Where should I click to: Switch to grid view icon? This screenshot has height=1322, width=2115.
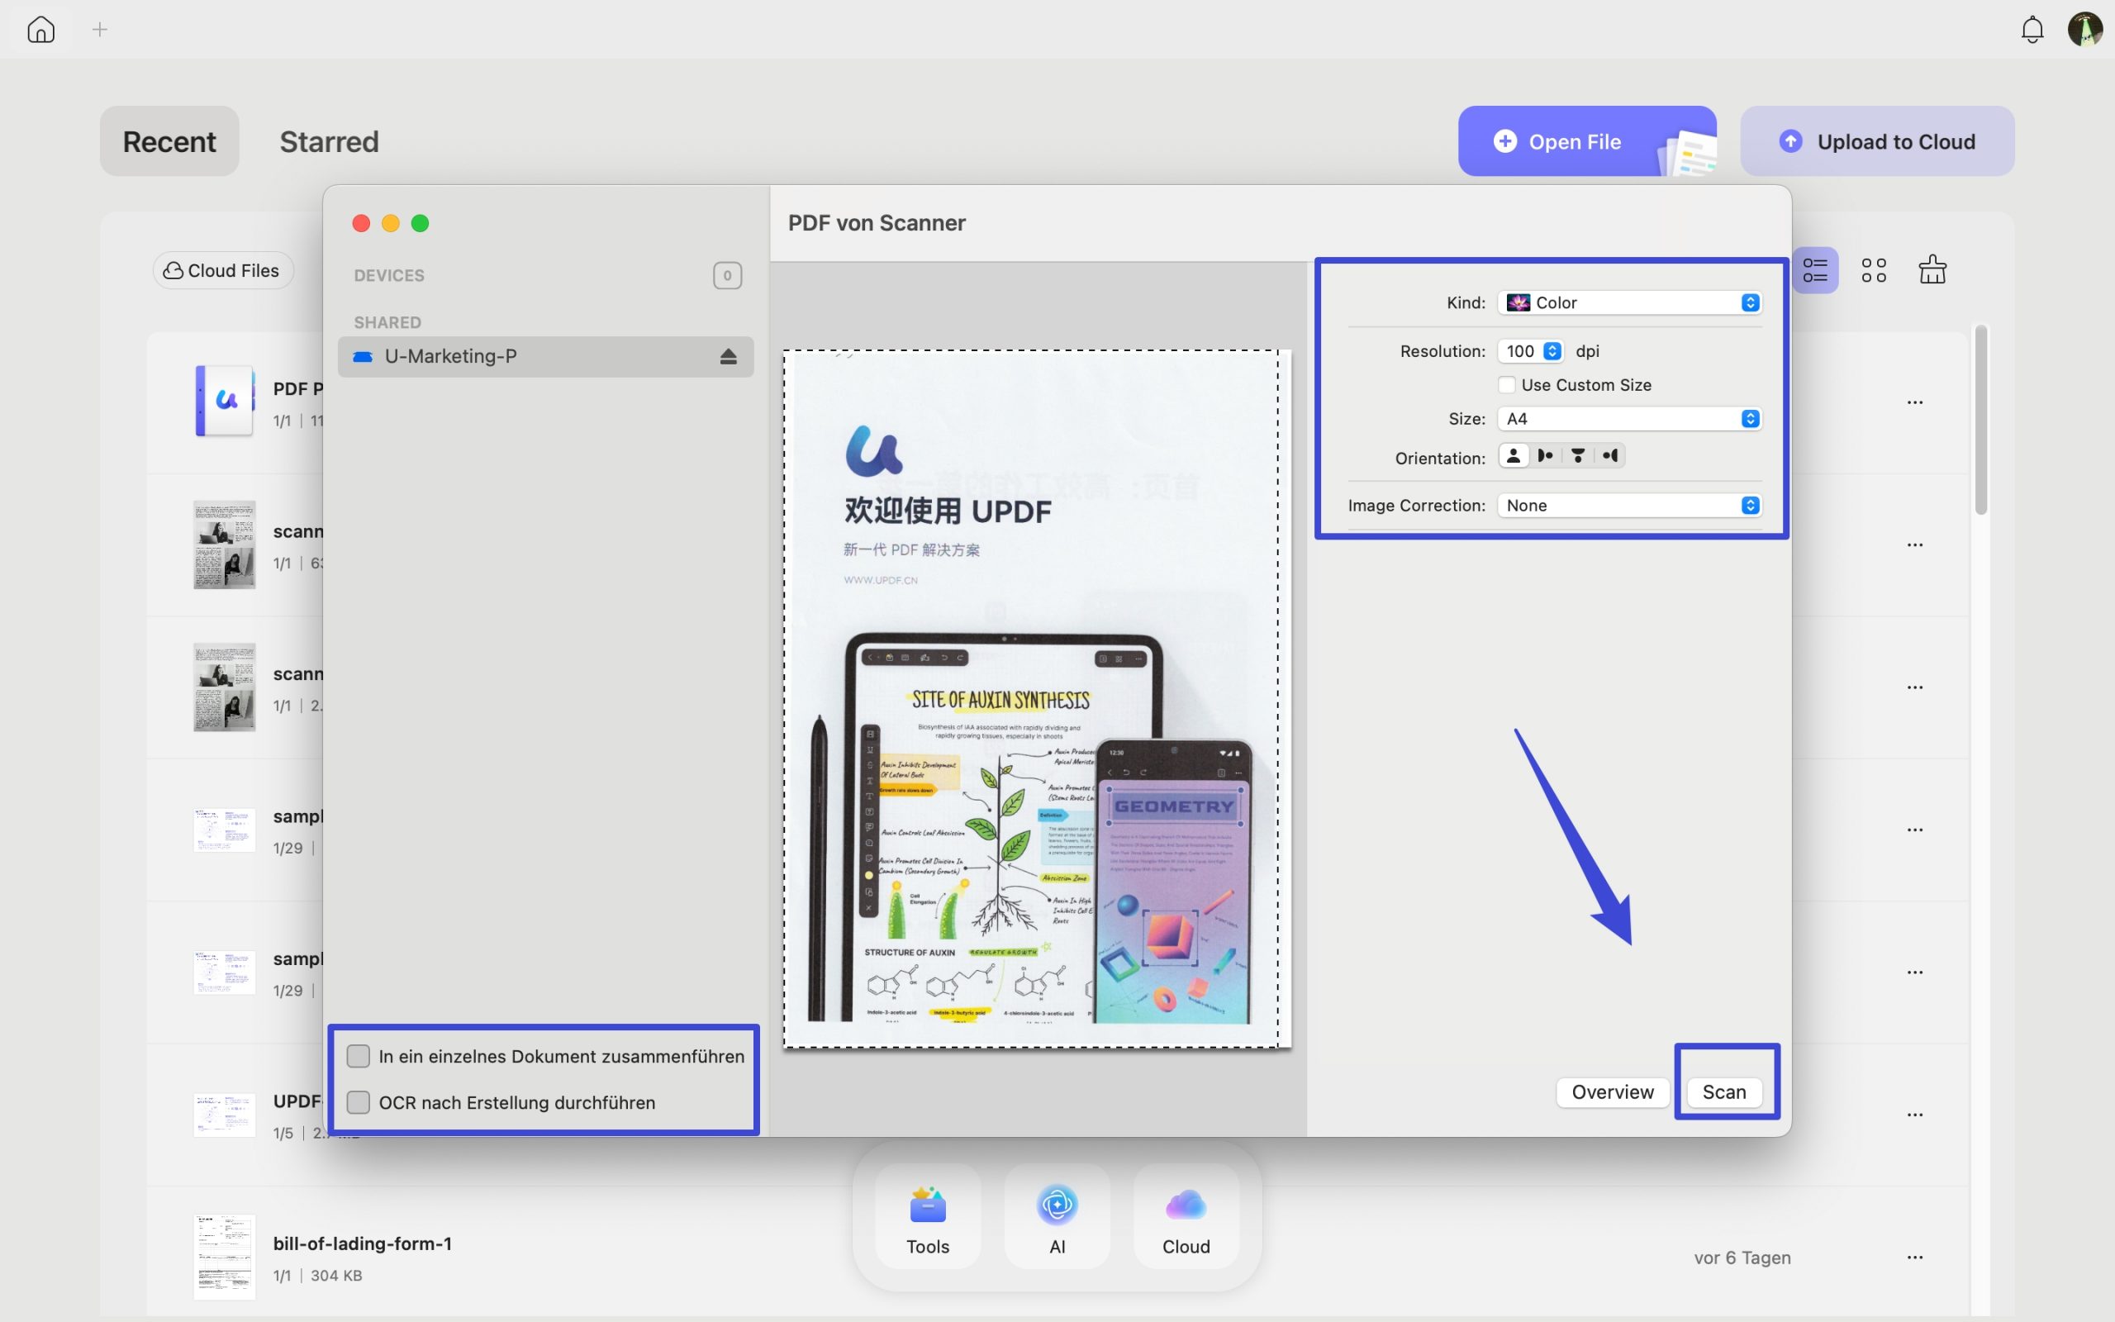coord(1873,270)
